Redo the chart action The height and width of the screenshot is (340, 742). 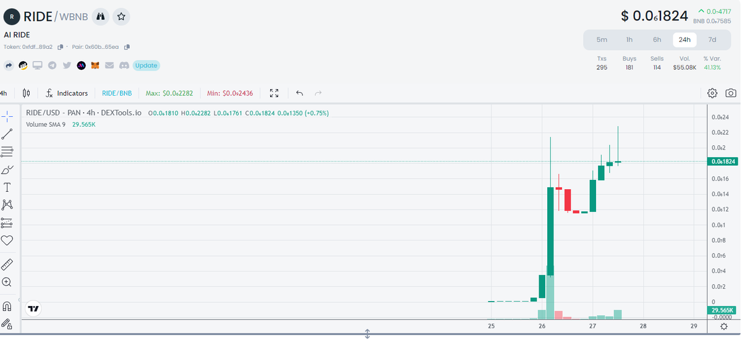(318, 93)
